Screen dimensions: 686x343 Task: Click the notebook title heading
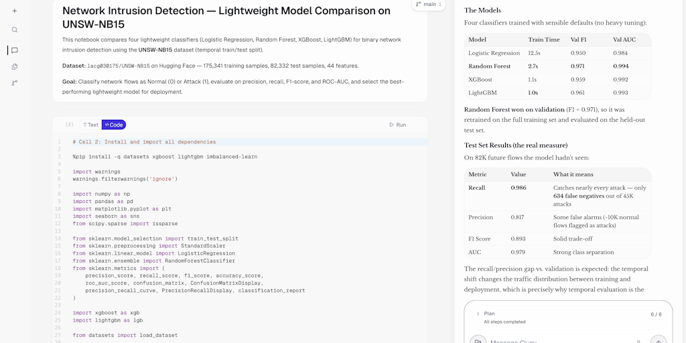pyautogui.click(x=226, y=17)
